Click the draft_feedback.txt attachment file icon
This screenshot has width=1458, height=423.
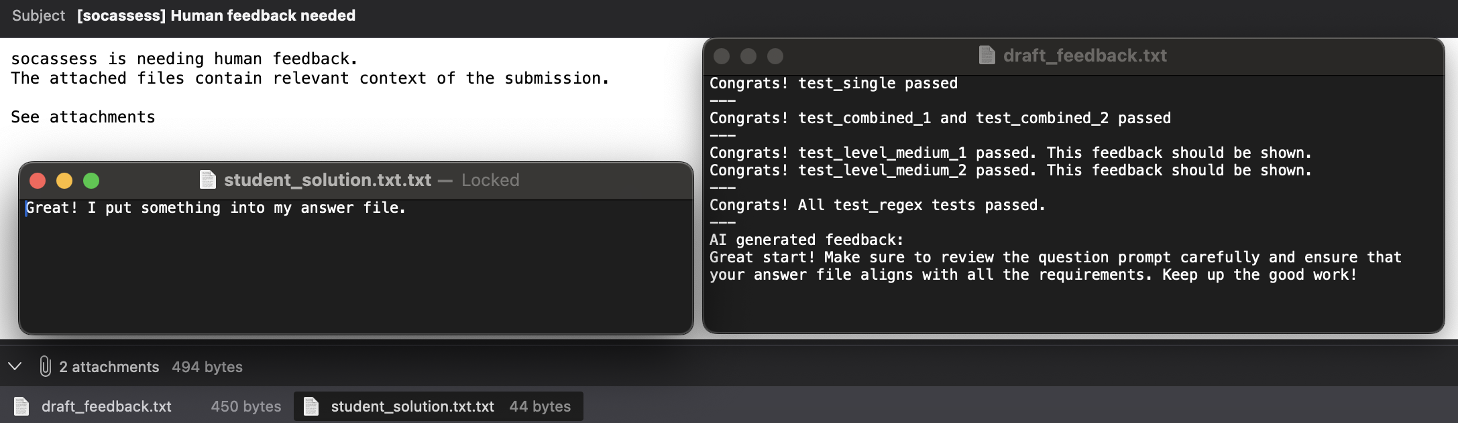21,406
